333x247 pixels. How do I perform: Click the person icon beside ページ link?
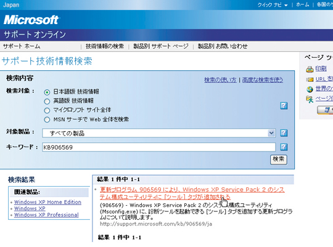[x=310, y=99]
